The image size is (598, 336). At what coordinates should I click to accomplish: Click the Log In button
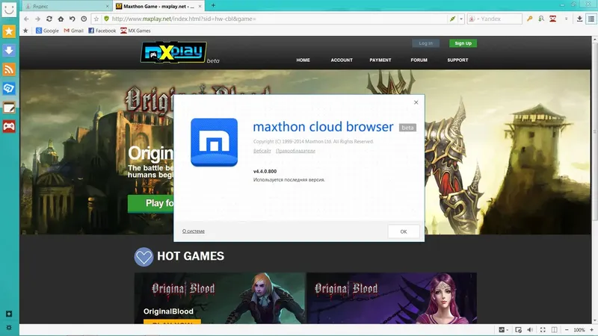coord(425,43)
